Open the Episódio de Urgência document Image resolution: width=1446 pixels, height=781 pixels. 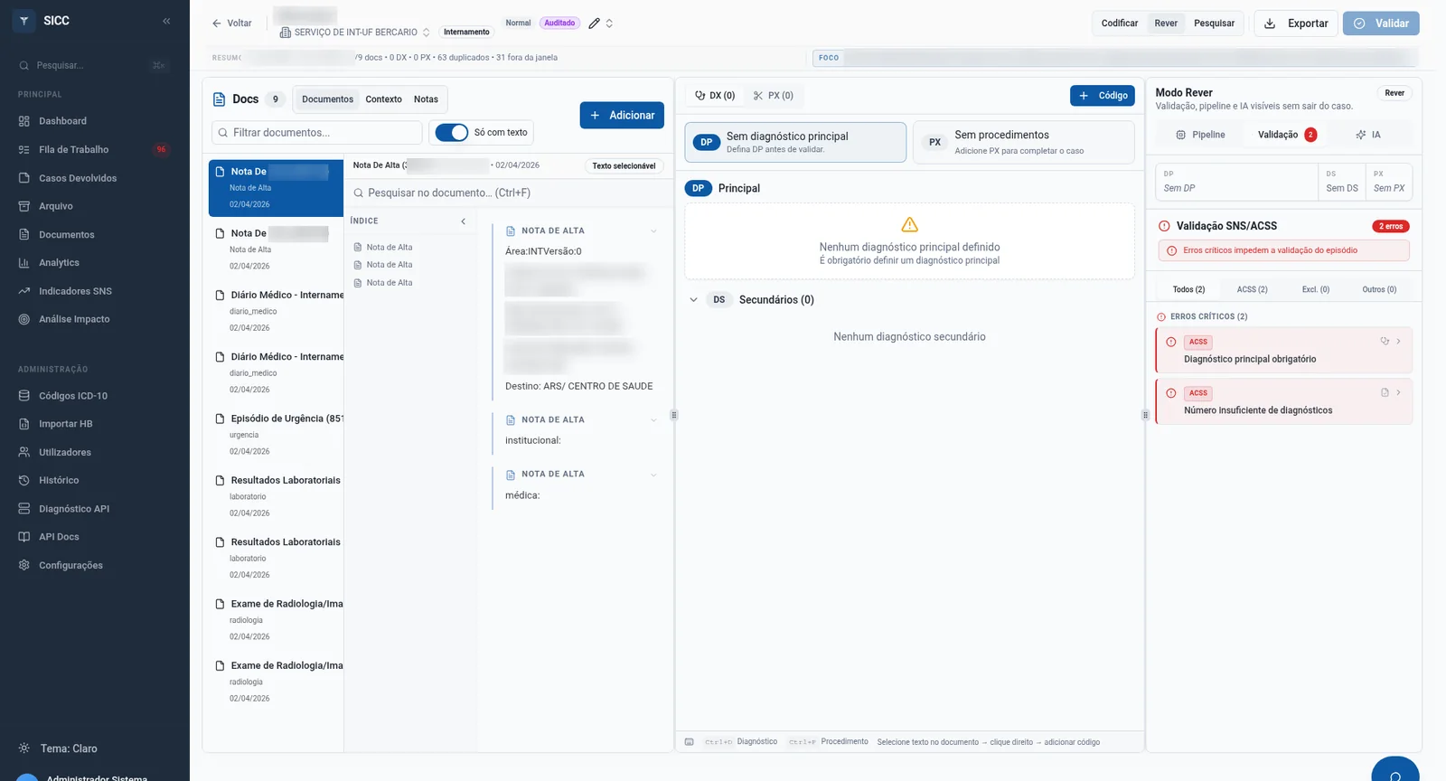click(x=277, y=434)
